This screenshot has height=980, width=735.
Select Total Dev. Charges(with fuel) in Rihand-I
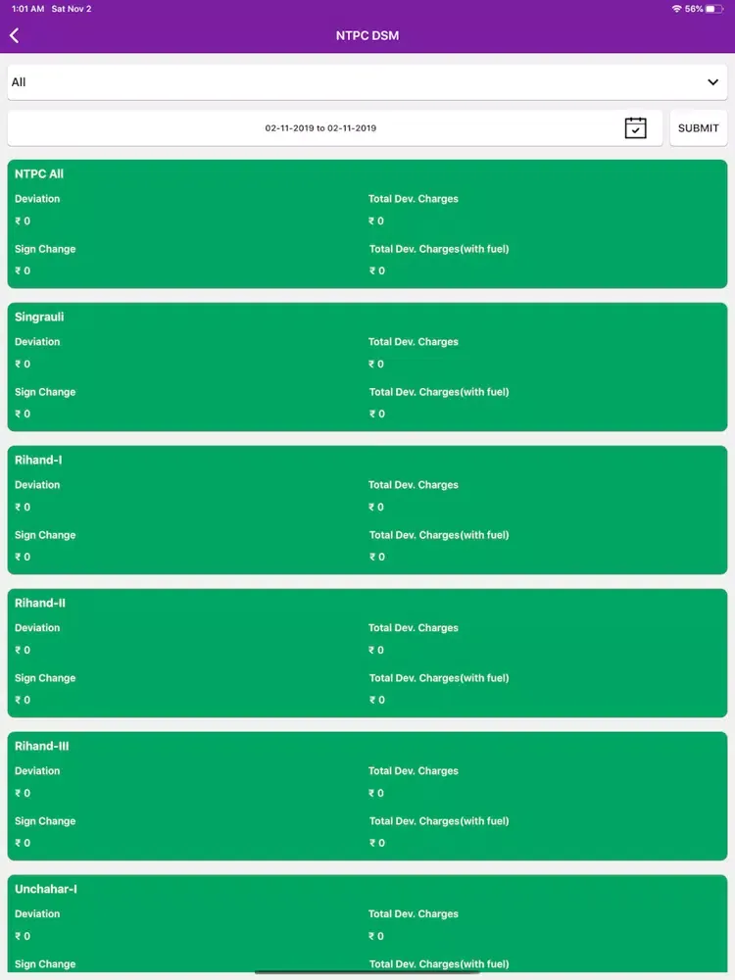coord(439,535)
